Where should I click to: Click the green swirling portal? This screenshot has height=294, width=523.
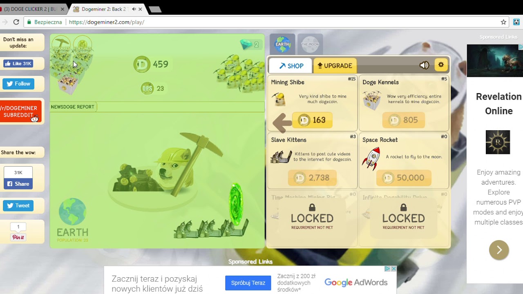(236, 204)
